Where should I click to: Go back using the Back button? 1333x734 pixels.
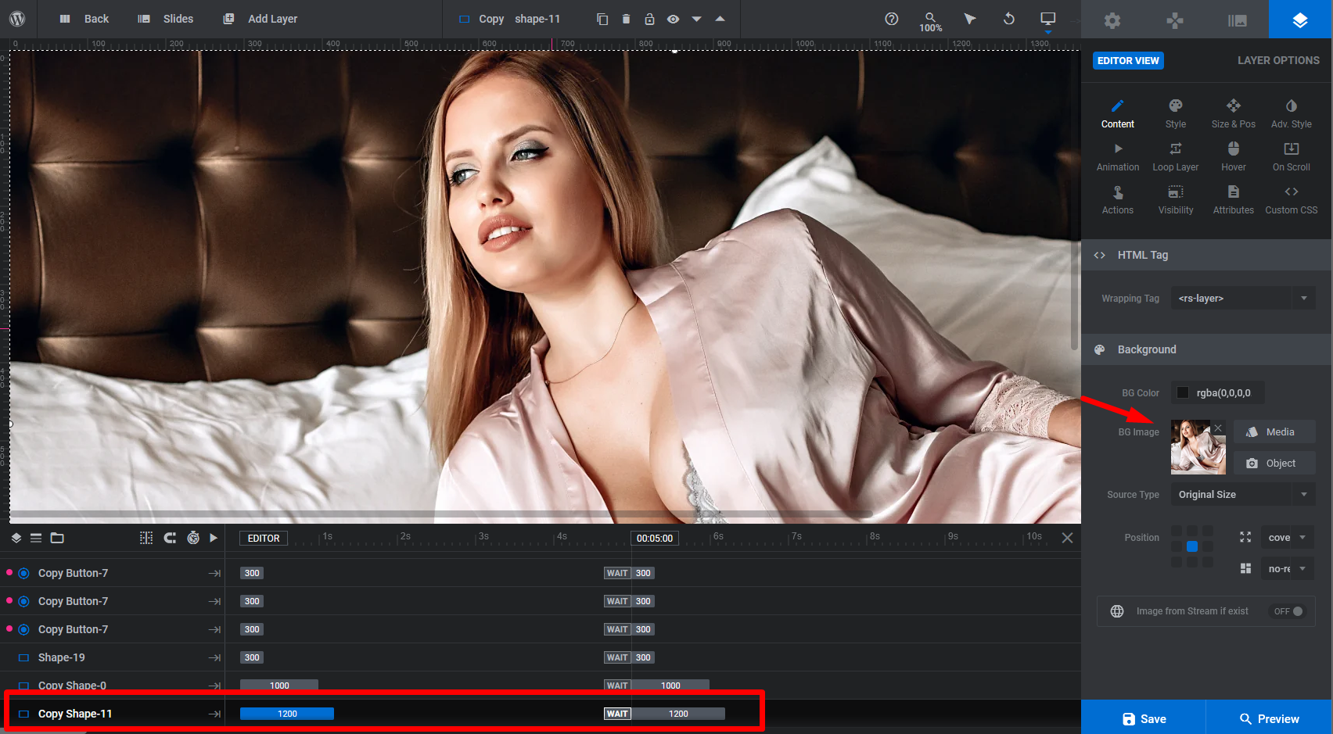point(84,19)
